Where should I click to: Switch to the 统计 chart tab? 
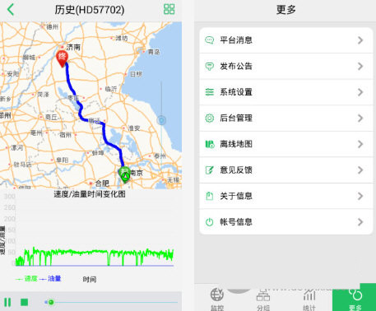click(309, 299)
